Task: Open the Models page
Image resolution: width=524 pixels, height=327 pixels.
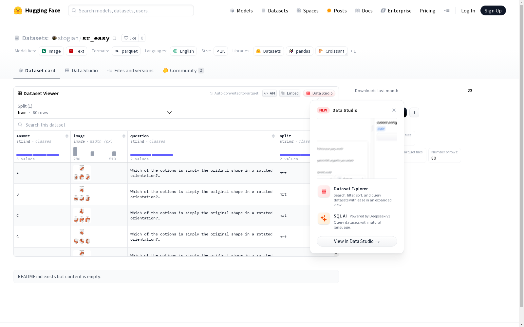Action: 241,10
